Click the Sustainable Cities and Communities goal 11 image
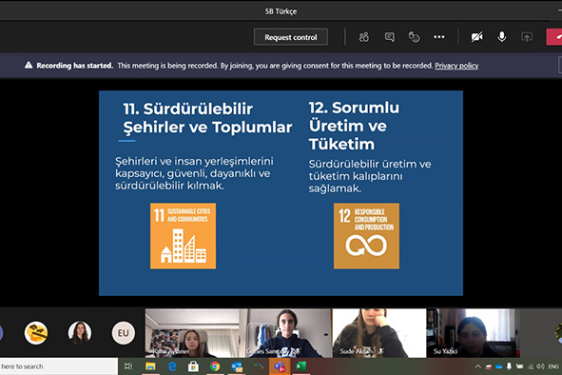 point(184,236)
